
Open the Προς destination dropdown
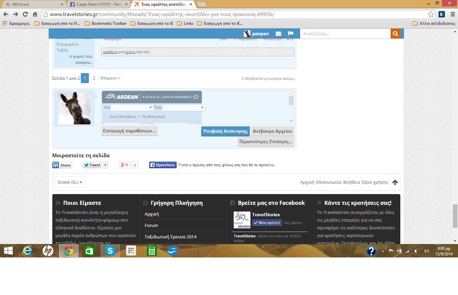[184, 108]
